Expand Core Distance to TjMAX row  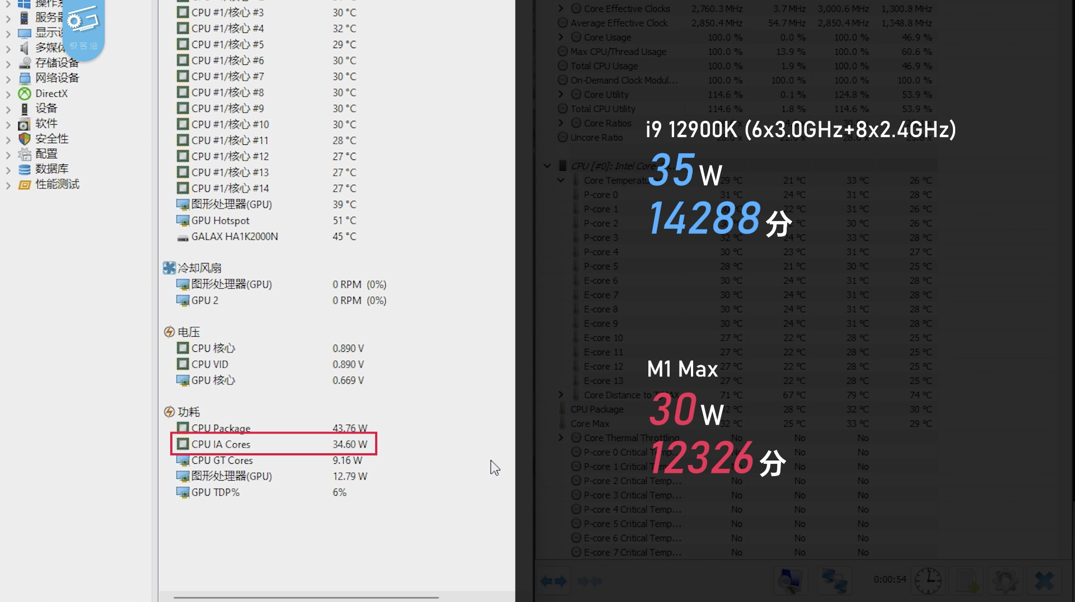point(561,394)
